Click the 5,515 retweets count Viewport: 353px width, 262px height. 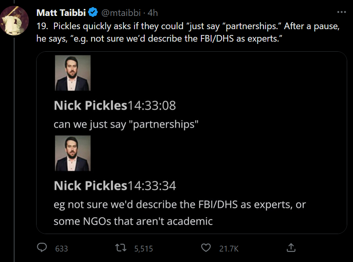pos(143,248)
